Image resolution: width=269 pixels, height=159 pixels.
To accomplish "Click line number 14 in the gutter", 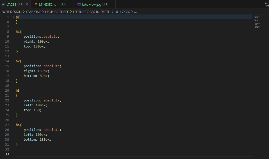I will [7, 61].
